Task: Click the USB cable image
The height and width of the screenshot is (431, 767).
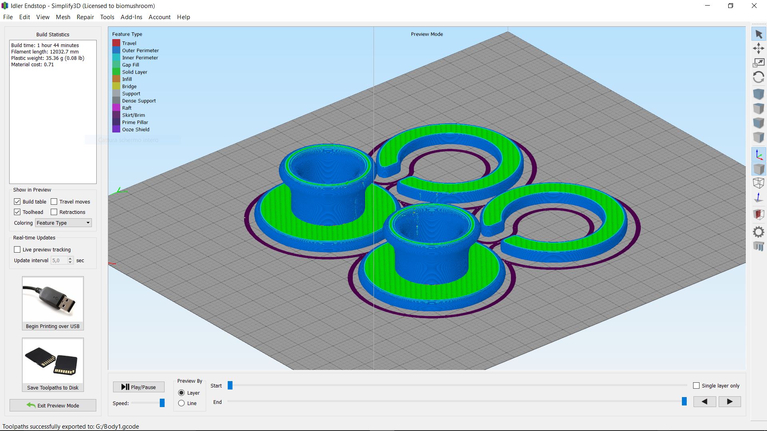Action: (x=53, y=299)
